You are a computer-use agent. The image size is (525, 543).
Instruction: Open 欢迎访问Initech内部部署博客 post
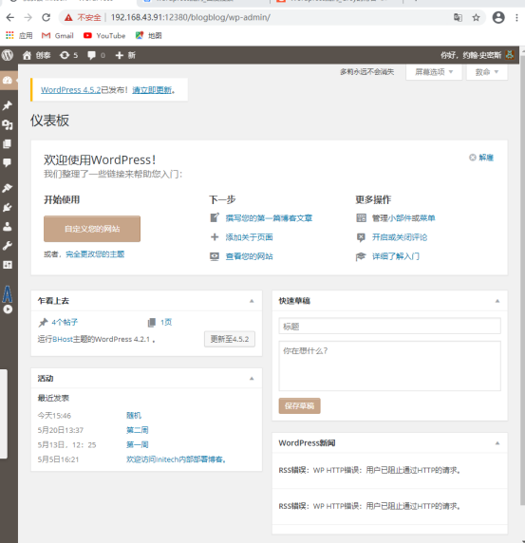tap(177, 459)
